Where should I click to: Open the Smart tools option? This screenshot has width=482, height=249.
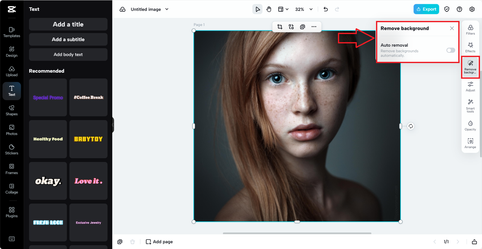pos(470,106)
